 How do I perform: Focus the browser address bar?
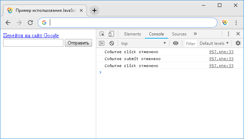[x=128, y=23]
